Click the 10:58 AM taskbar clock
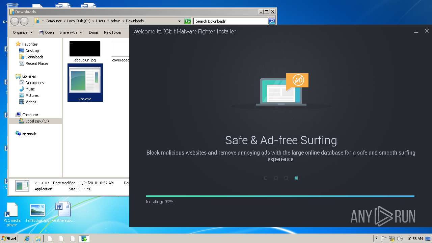This screenshot has width=432, height=243. coord(415,239)
